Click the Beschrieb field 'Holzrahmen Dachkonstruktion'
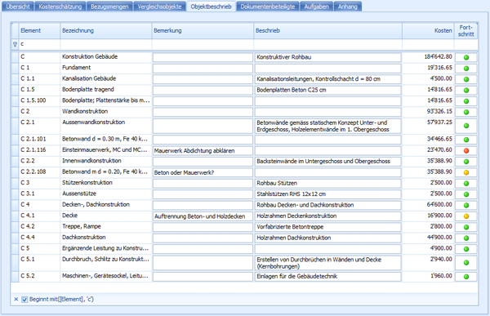 coord(327,238)
